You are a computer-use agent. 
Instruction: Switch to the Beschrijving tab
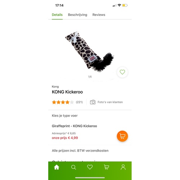click(x=77, y=15)
